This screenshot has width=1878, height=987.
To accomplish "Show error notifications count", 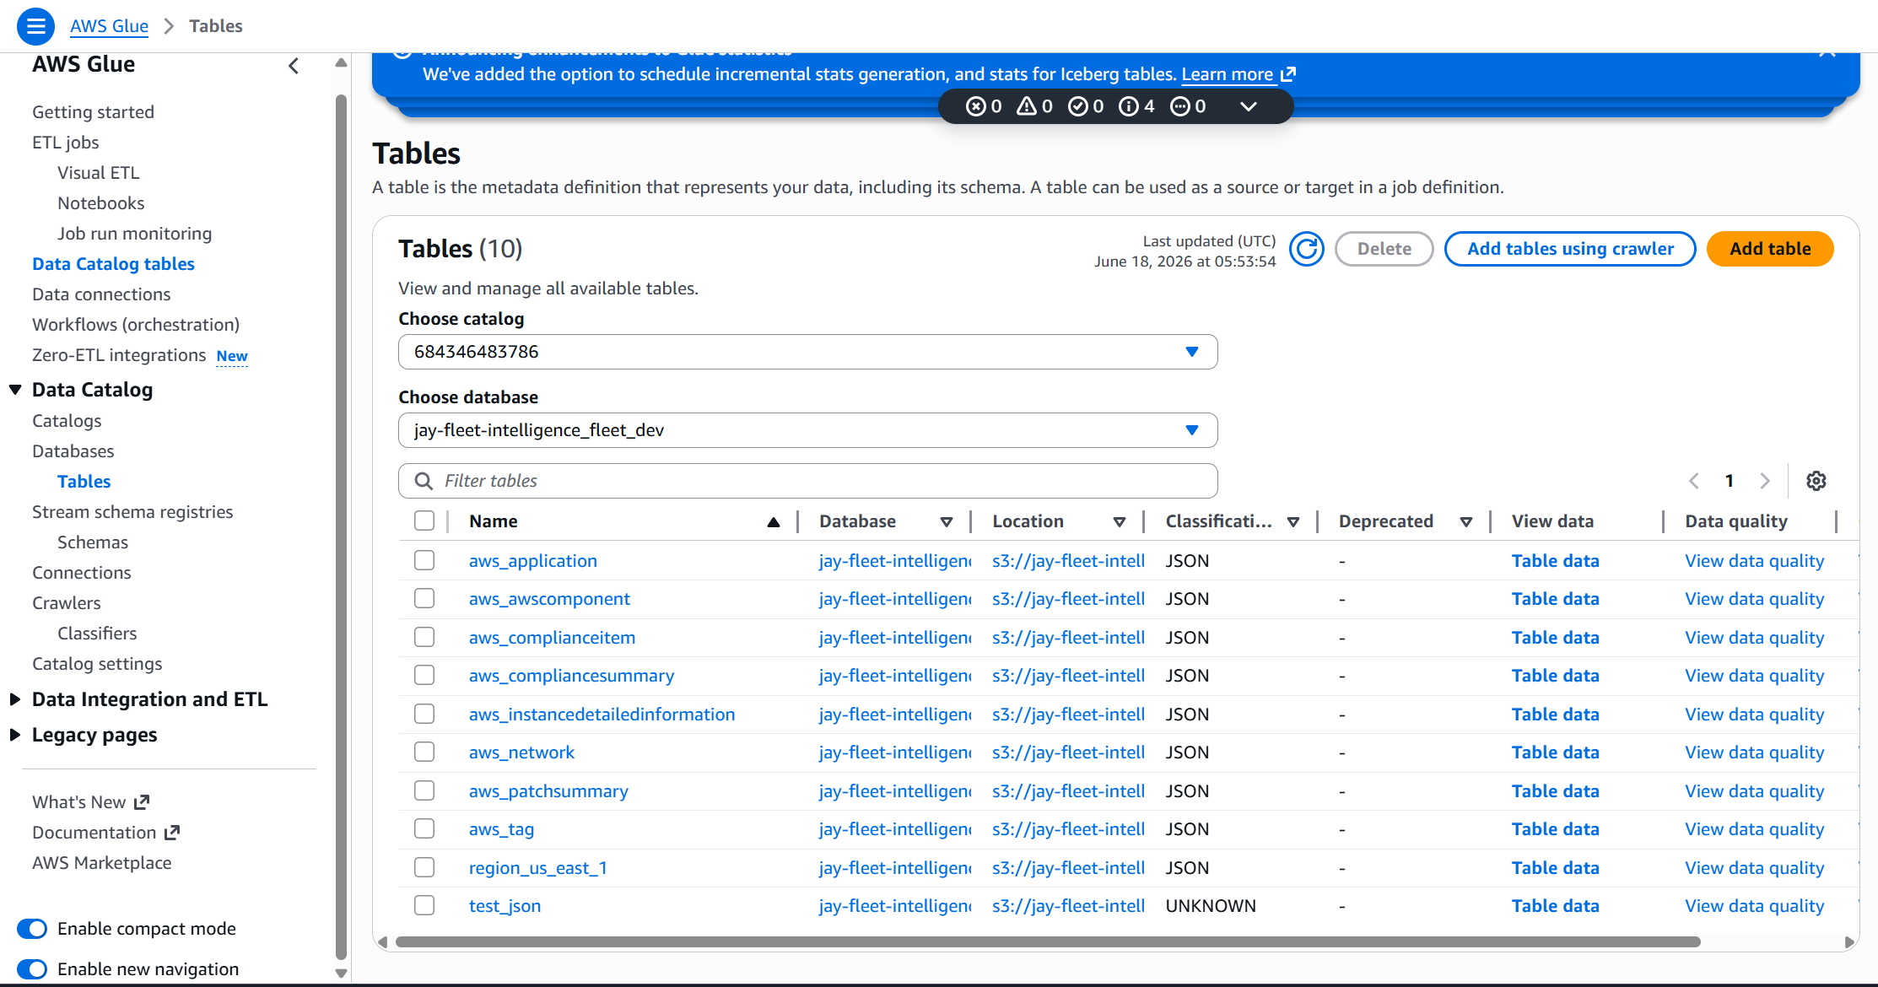I will click(984, 106).
